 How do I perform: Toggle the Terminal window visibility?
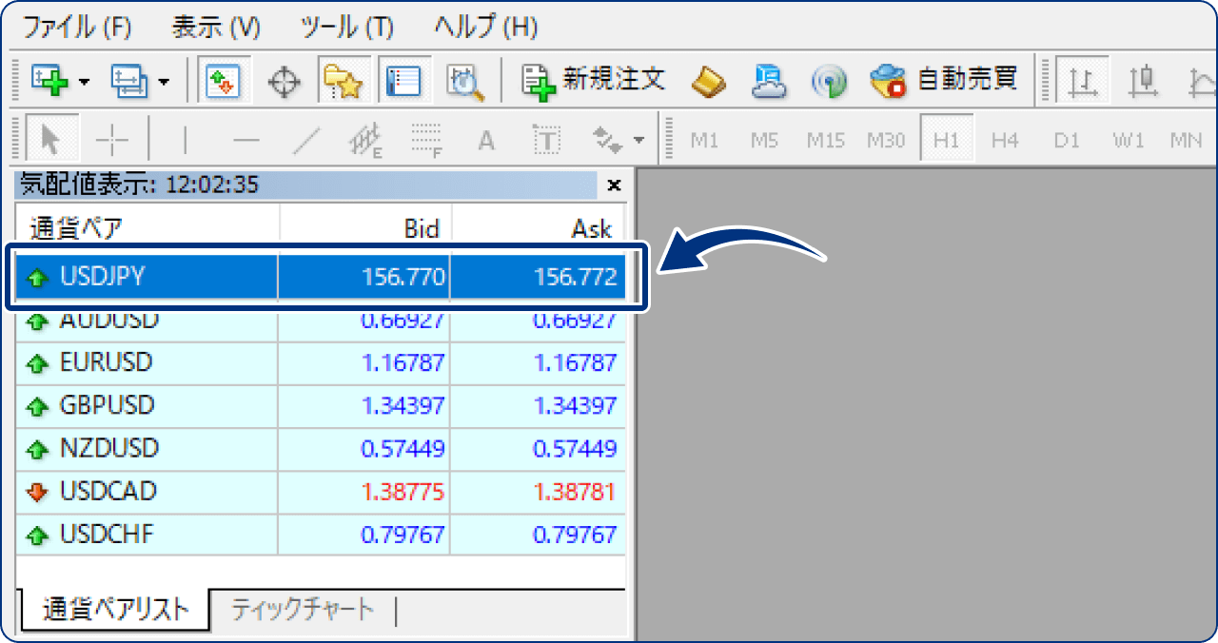click(404, 80)
